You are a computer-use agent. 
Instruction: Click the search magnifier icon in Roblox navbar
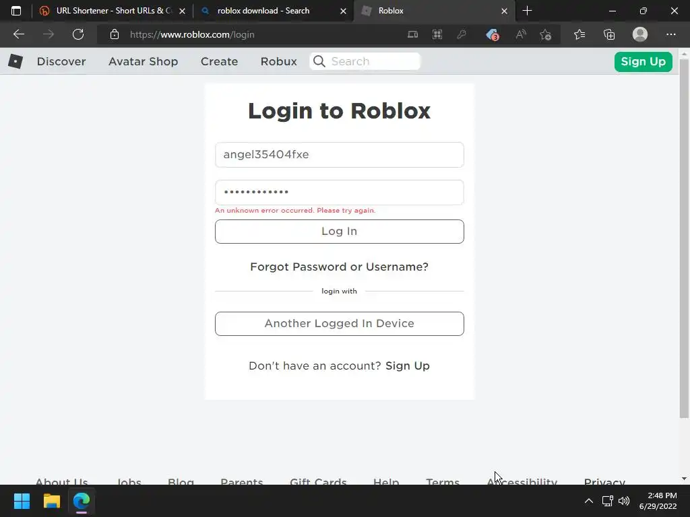(319, 61)
